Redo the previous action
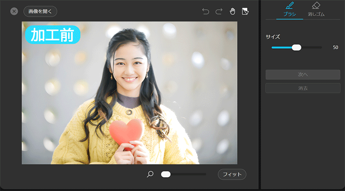Viewport: 345px width, 191px height. pos(219,11)
